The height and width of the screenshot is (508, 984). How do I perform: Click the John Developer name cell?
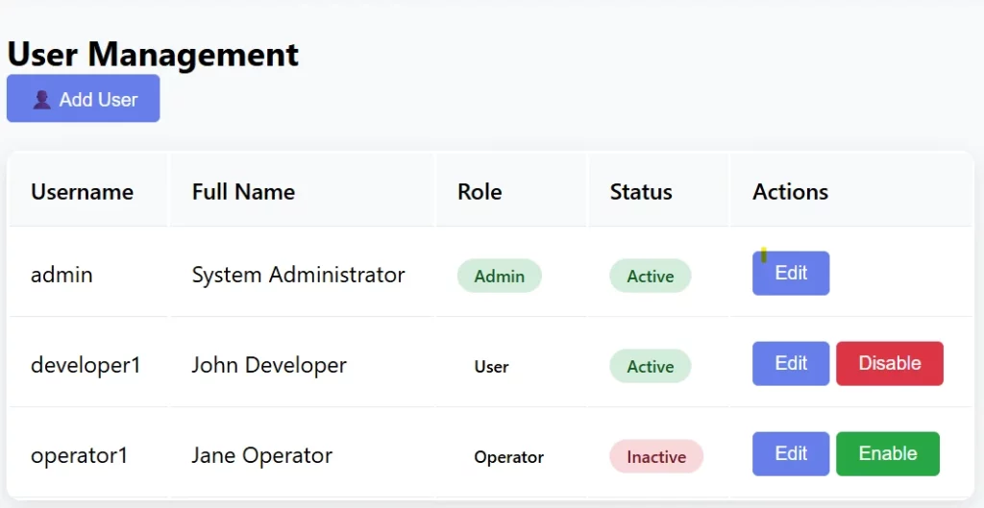[269, 365]
